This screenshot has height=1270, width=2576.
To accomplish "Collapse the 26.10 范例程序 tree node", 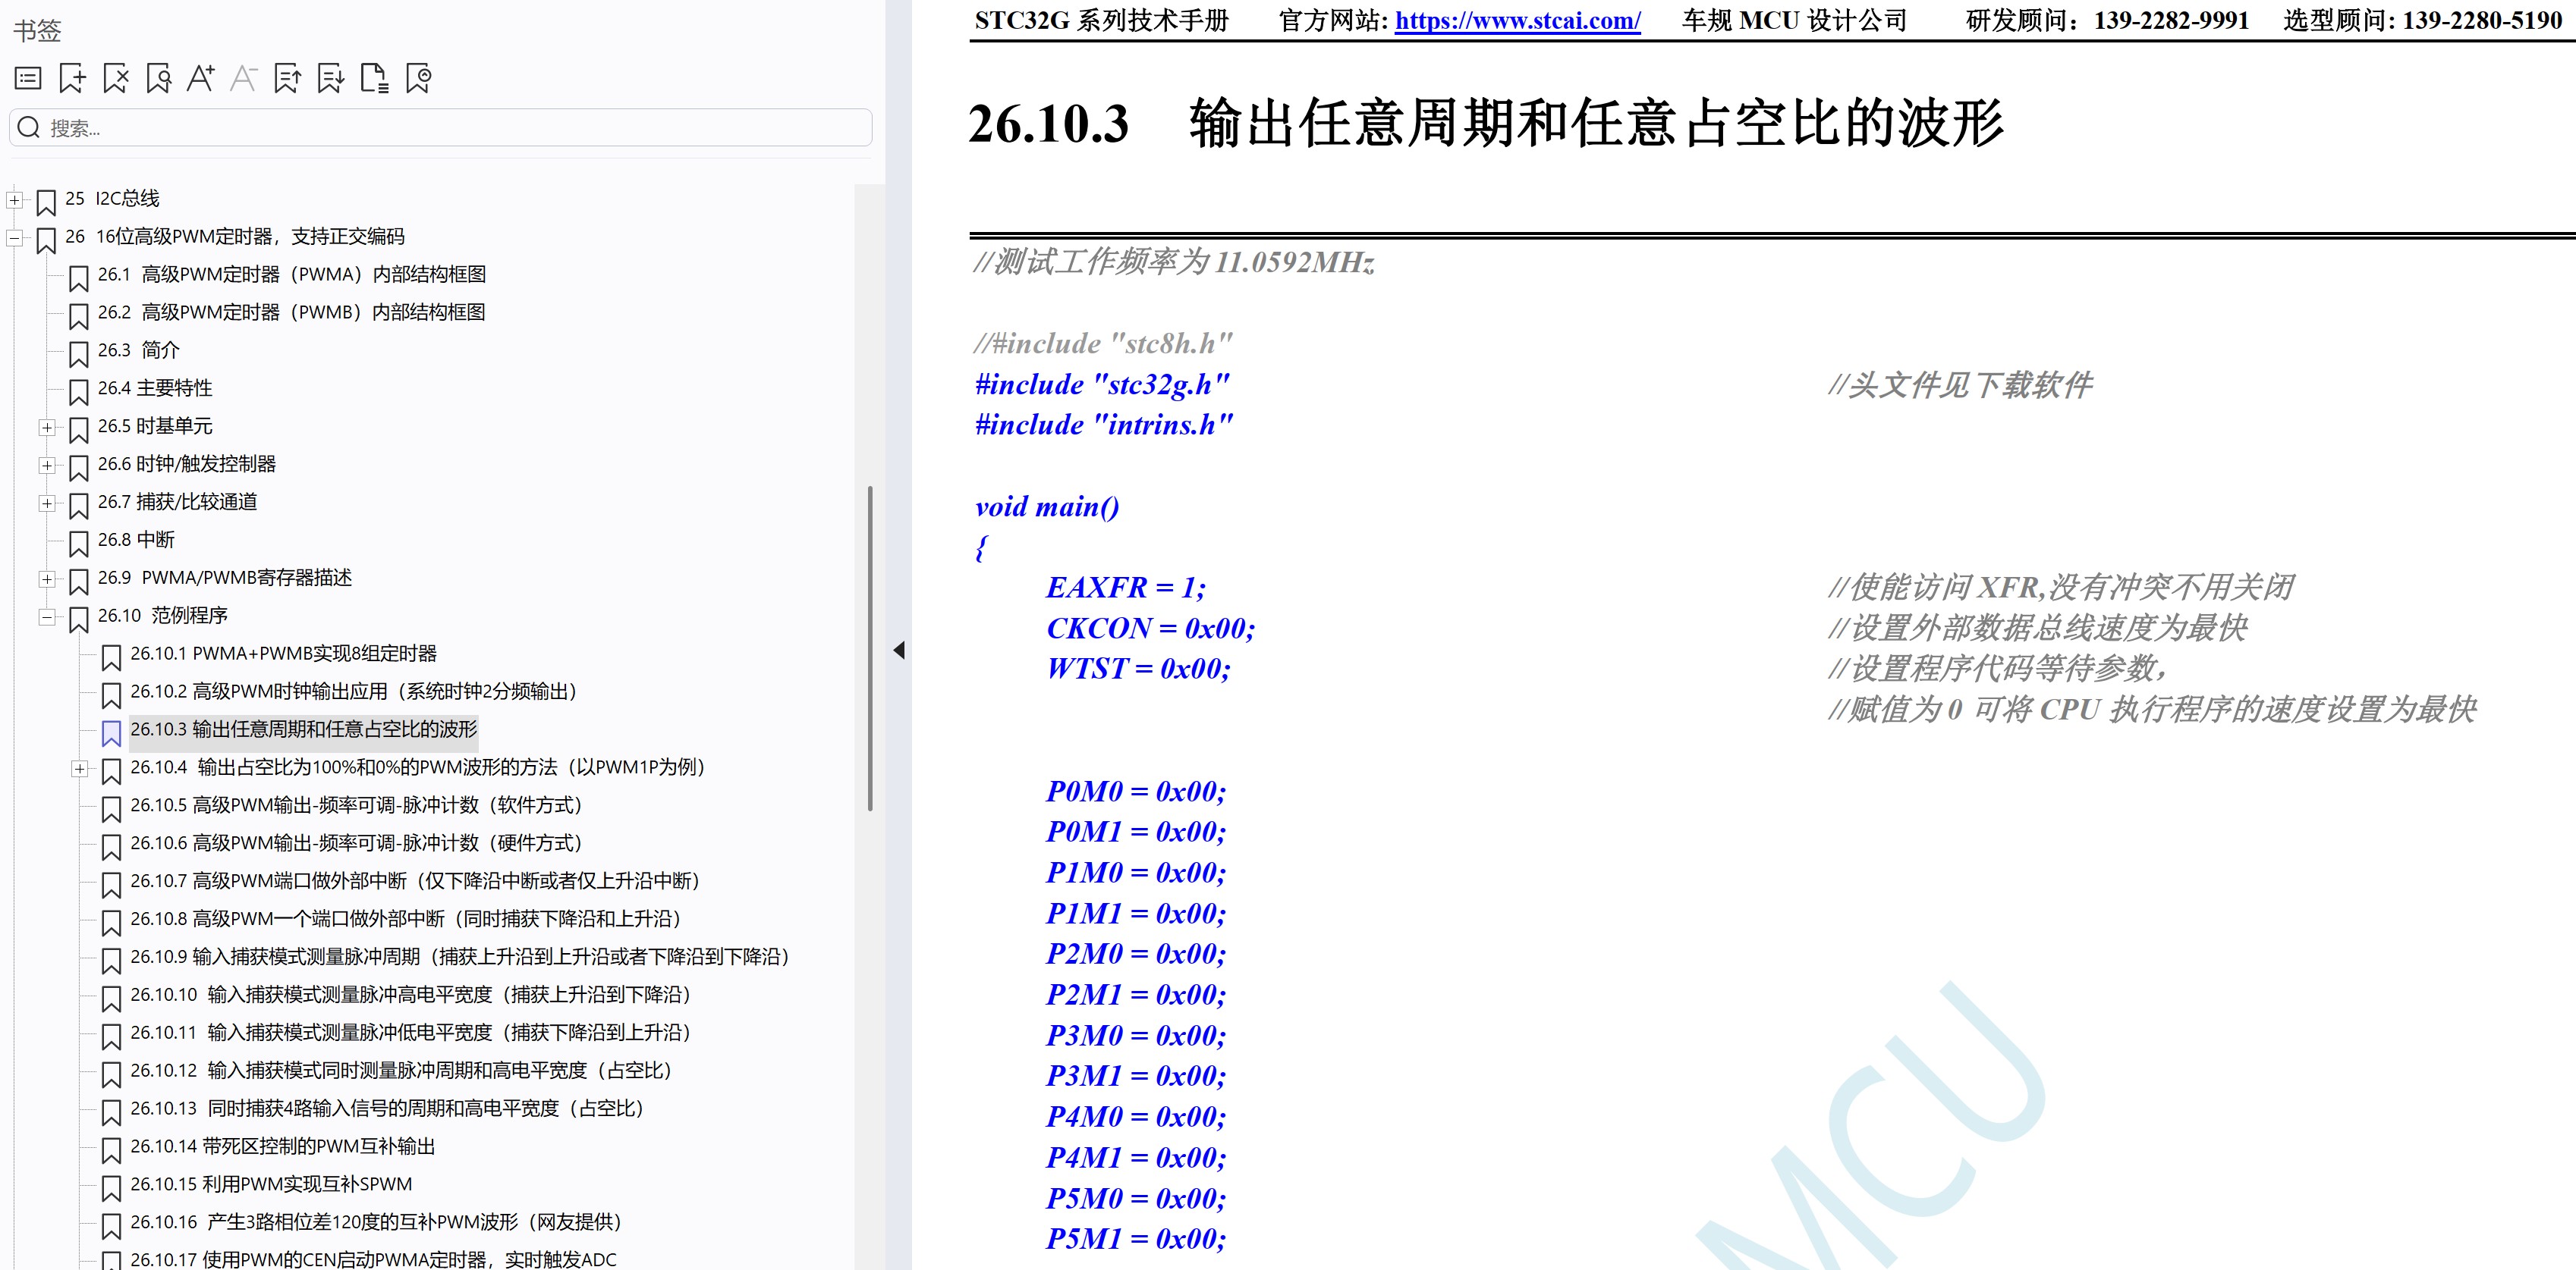I will click(47, 617).
